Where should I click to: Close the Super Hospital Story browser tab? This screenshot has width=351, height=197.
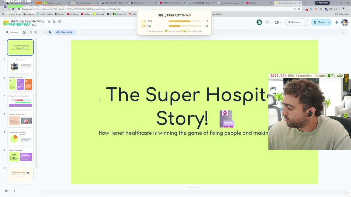(300, 3)
